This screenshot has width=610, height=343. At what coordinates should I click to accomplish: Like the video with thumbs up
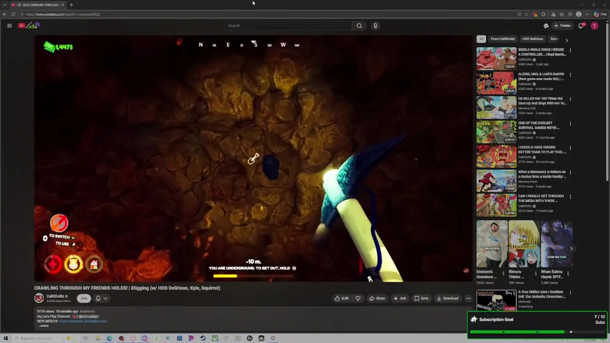342,298
